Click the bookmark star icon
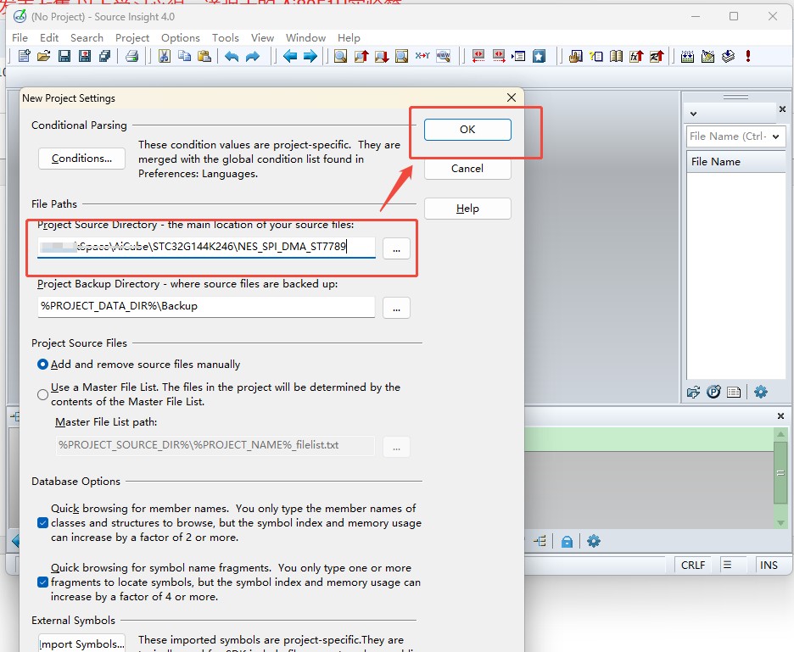The height and width of the screenshot is (652, 794). tap(540, 56)
